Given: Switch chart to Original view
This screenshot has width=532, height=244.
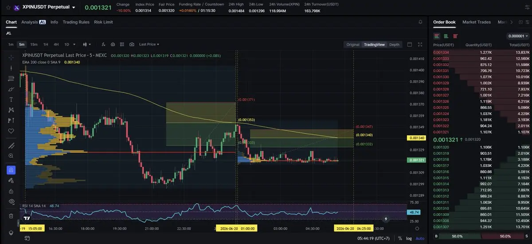Looking at the screenshot, I should (x=353, y=45).
